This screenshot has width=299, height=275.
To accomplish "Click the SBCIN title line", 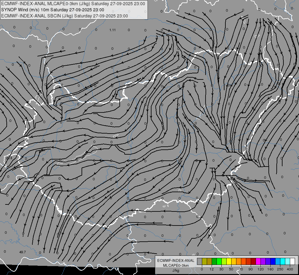I will (x=64, y=16).
